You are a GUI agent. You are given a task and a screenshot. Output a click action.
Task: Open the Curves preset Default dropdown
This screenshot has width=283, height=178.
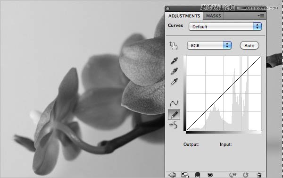(225, 26)
